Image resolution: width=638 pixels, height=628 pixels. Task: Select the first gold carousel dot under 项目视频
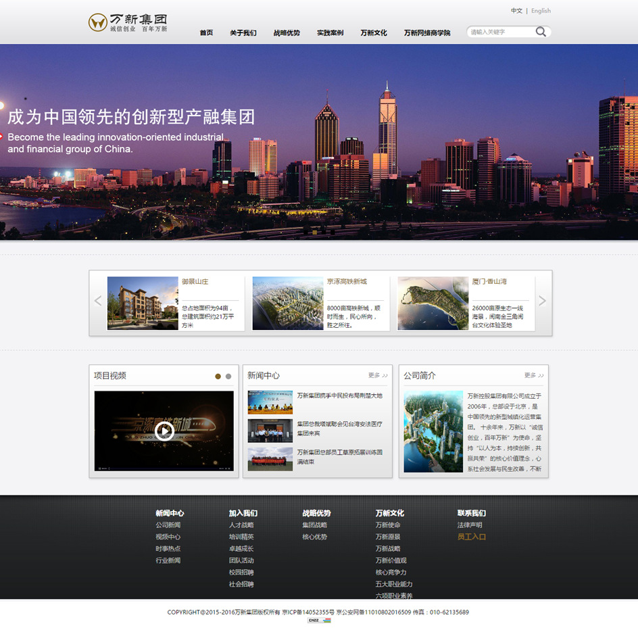click(218, 375)
